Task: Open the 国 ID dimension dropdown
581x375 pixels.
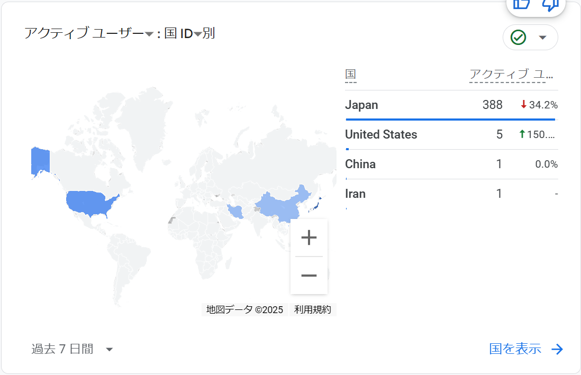Action: [197, 34]
